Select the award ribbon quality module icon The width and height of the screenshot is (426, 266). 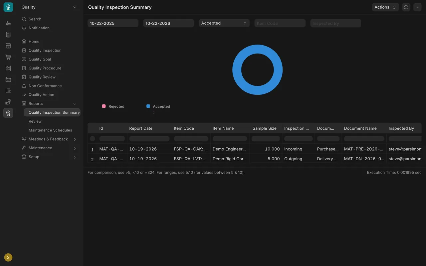click(x=8, y=113)
